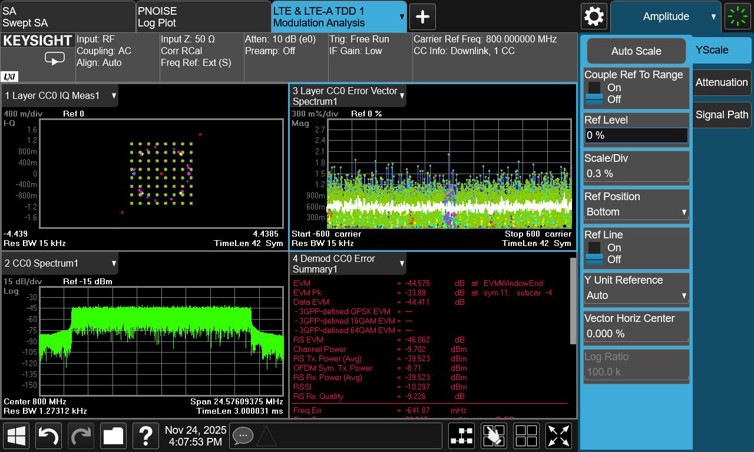Open the Trig Free Run settings panel
Image resolution: width=754 pixels, height=452 pixels.
point(370,57)
